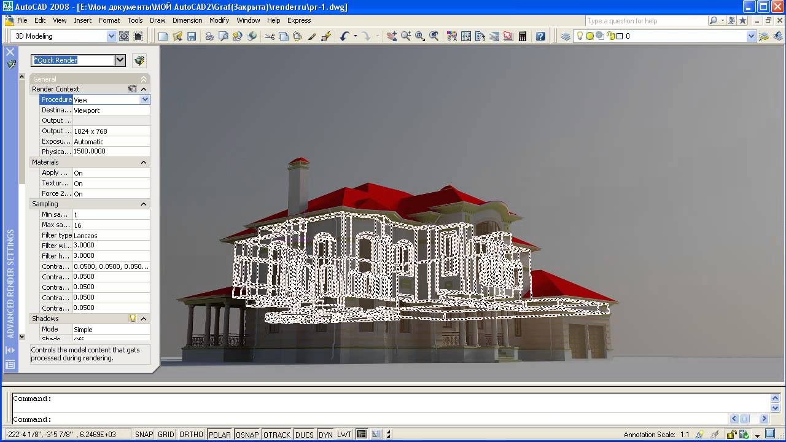Toggle LWT lineweight display
Viewport: 786px width, 442px height.
coord(344,435)
